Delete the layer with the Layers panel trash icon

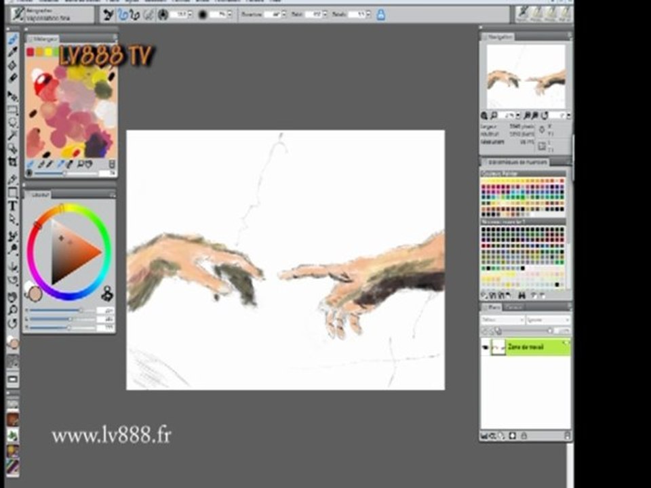567,435
